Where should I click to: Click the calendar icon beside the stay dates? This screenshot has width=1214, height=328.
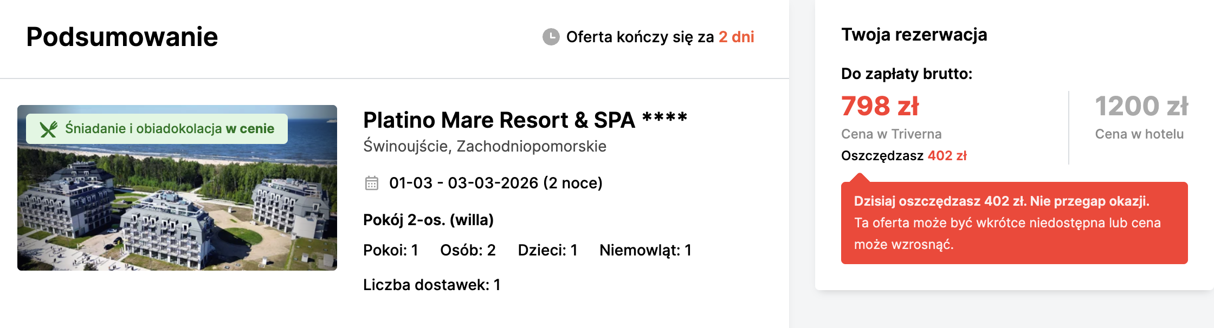pyautogui.click(x=372, y=183)
